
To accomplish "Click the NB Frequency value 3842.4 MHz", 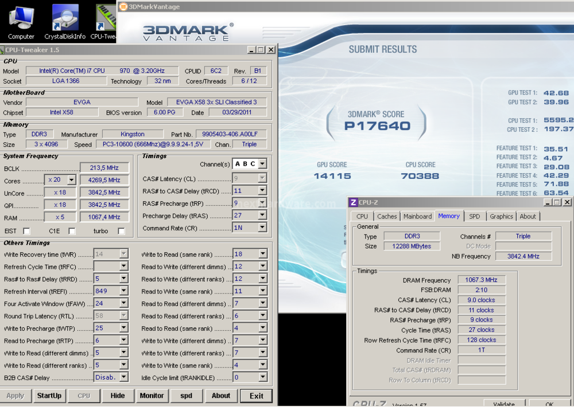I will click(x=523, y=256).
